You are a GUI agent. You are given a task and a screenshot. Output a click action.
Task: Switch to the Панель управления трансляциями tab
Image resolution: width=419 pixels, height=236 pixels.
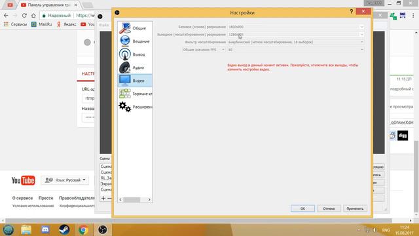(x=48, y=5)
